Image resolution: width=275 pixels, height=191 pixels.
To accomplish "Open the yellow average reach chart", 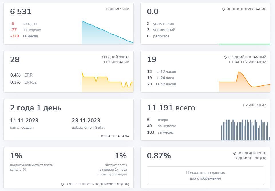I will pos(108,82).
